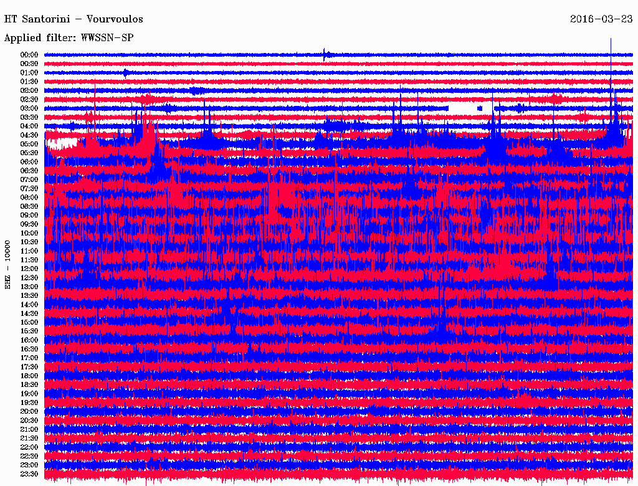The image size is (638, 486).
Task: Select the 16:00 time label
Action: (29, 340)
